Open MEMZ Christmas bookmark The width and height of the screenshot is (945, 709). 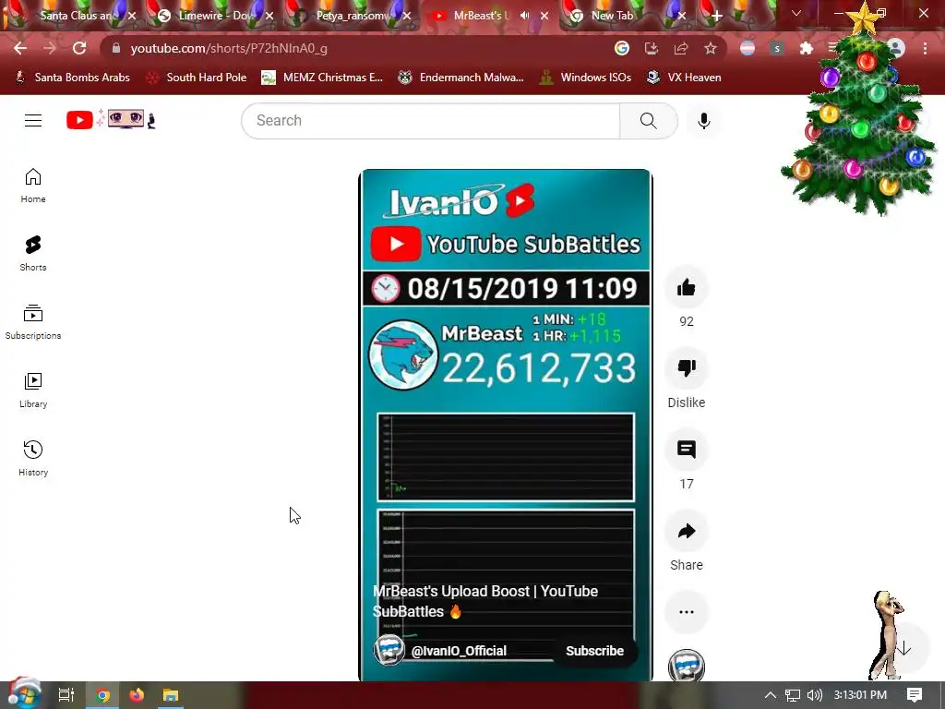pyautogui.click(x=322, y=78)
